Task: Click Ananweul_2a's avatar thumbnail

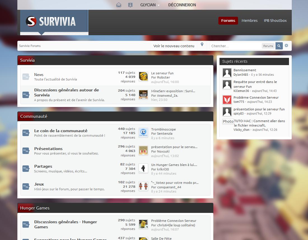Action: [143, 94]
